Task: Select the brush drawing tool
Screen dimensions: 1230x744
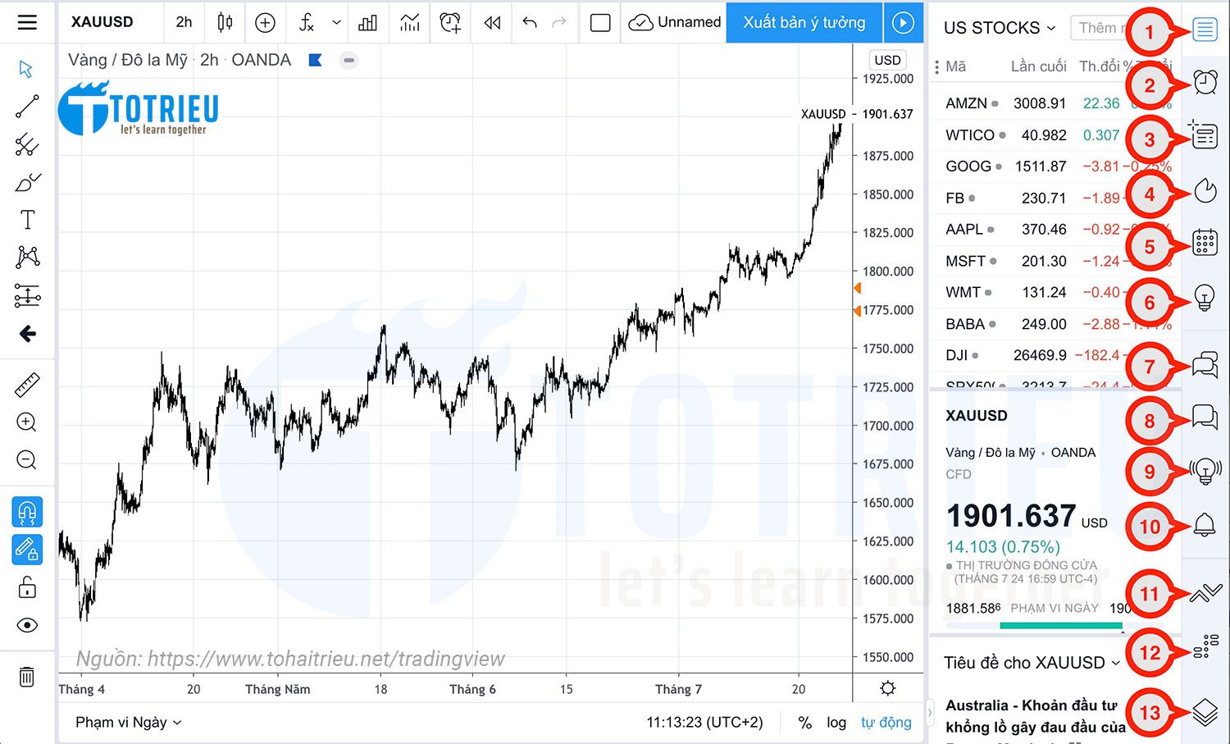Action: 27,182
